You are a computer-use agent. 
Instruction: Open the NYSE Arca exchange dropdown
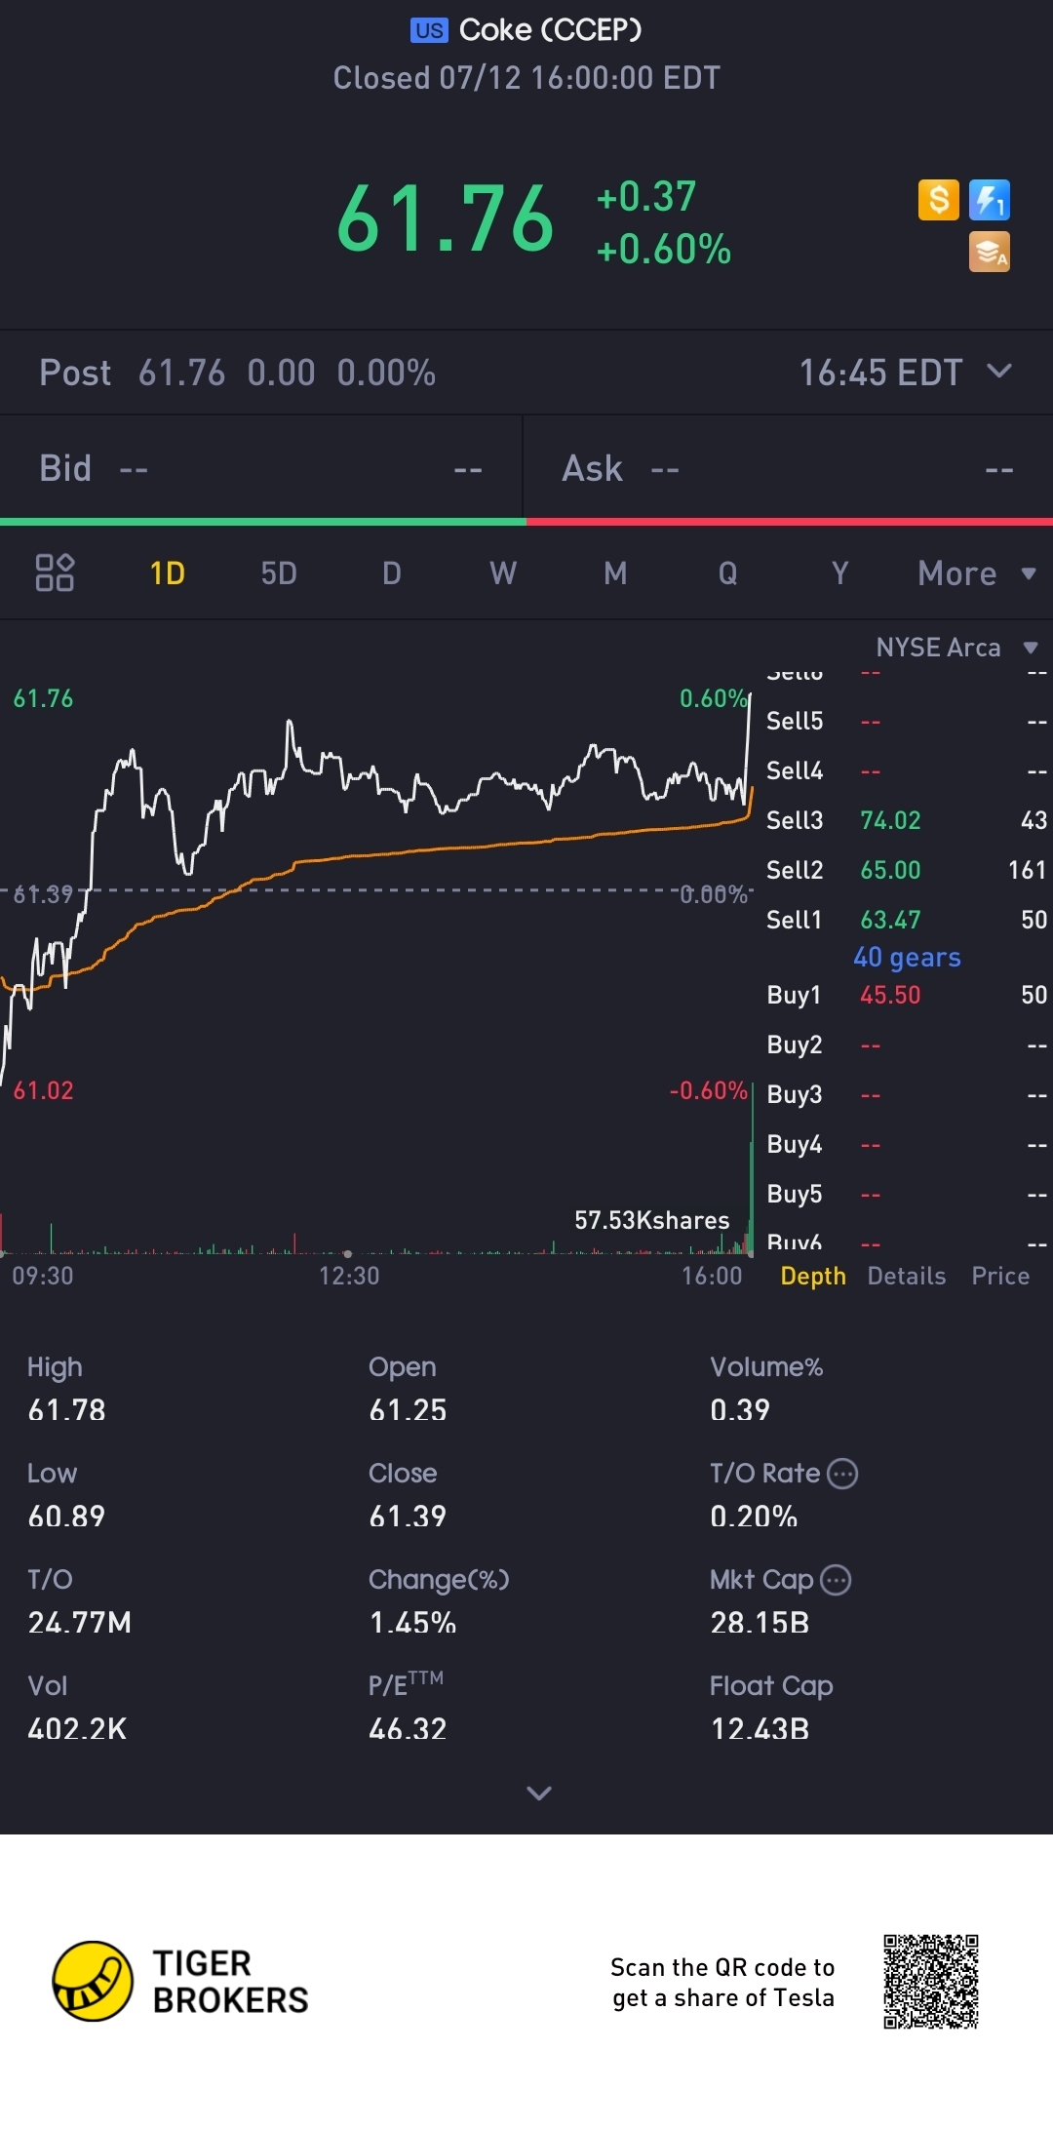pos(956,648)
